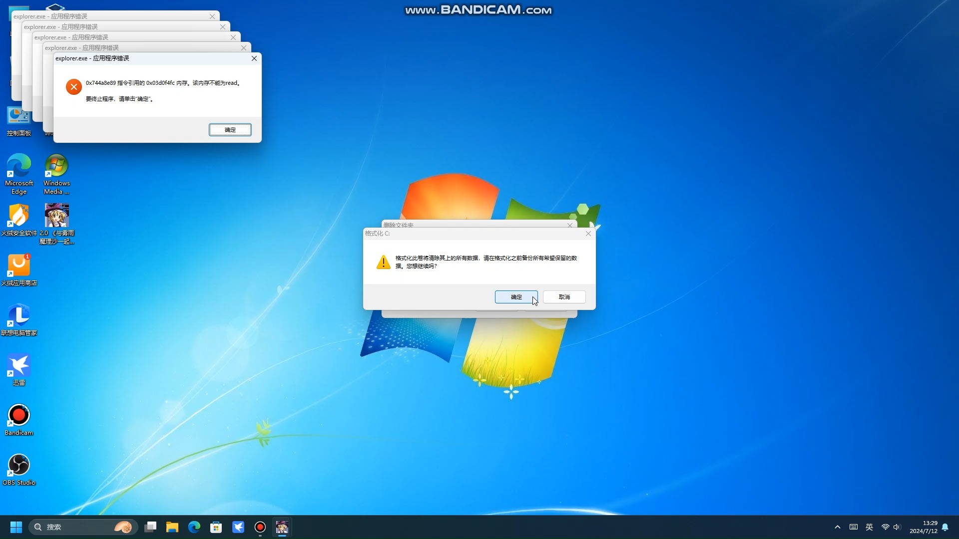Viewport: 959px width, 539px height.
Task: Click 确定 to confirm formatting drive C:
Action: (516, 297)
